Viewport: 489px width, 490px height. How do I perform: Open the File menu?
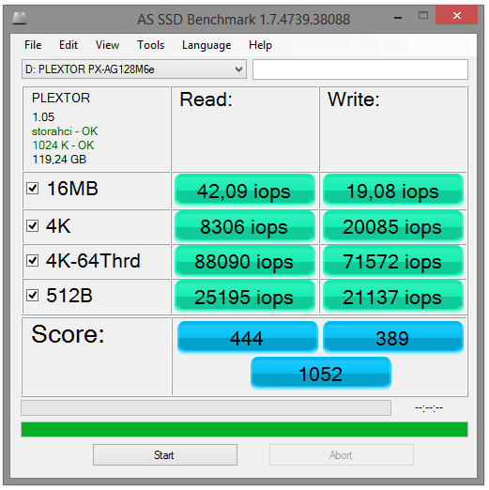point(33,45)
